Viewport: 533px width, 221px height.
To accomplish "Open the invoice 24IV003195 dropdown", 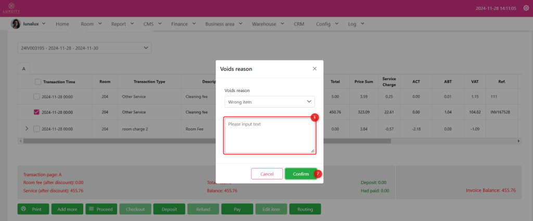I will tap(84, 48).
